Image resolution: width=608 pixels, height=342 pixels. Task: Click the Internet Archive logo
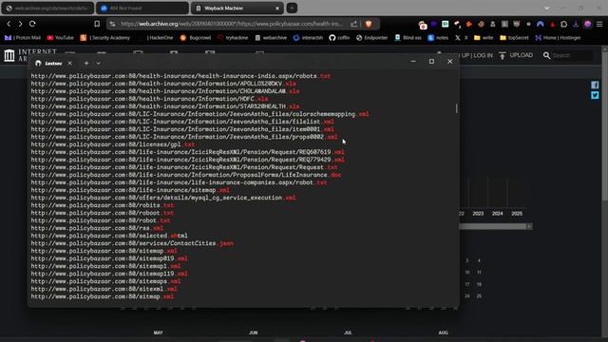point(9,55)
